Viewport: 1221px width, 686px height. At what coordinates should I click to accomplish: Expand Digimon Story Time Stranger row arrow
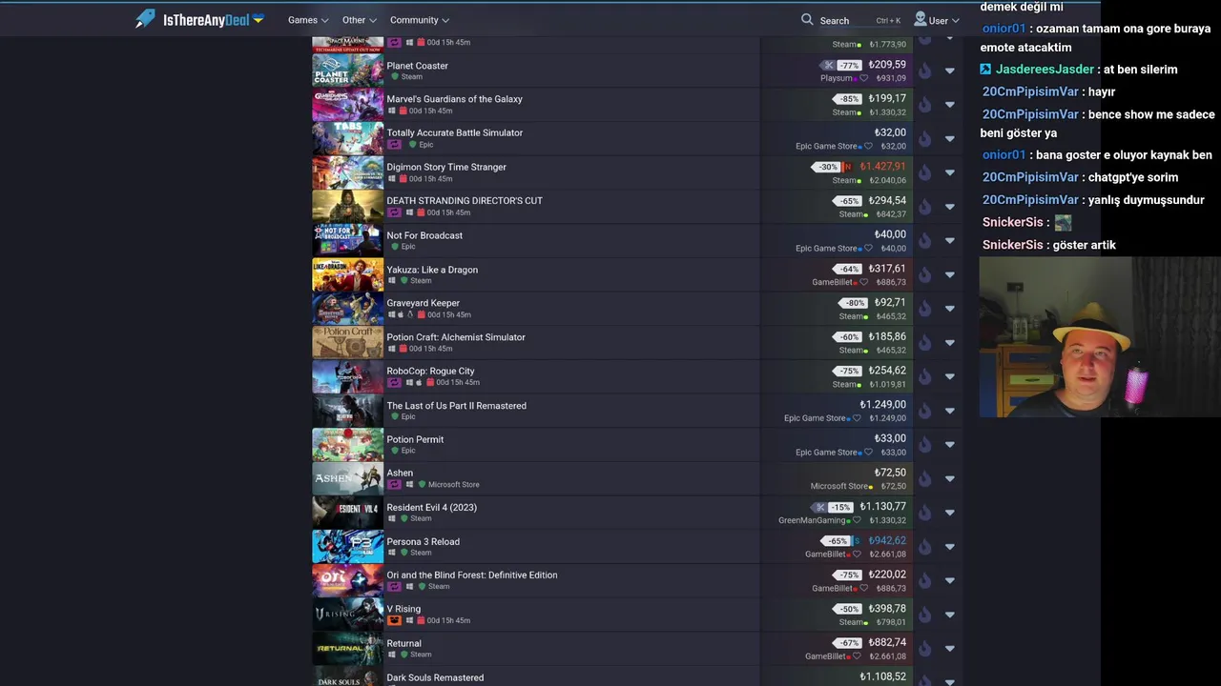[949, 172]
